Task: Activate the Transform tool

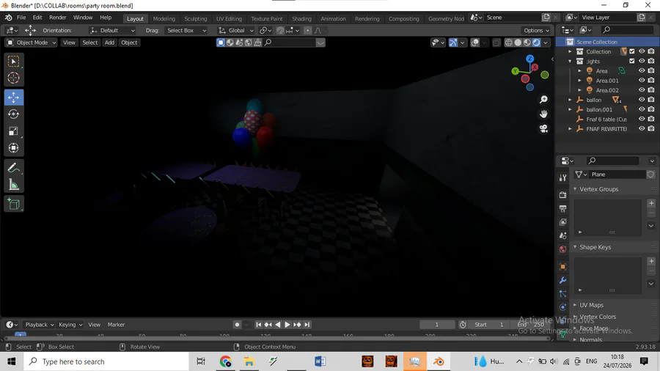Action: 13,148
